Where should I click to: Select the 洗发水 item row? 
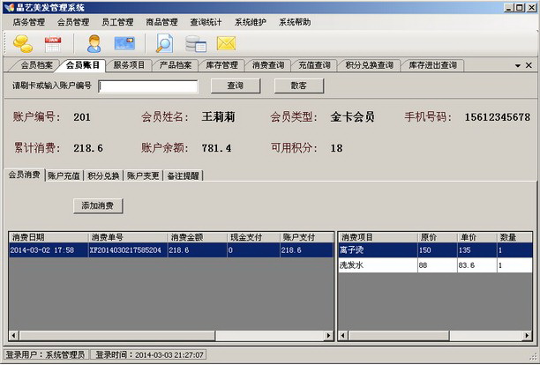(435, 265)
